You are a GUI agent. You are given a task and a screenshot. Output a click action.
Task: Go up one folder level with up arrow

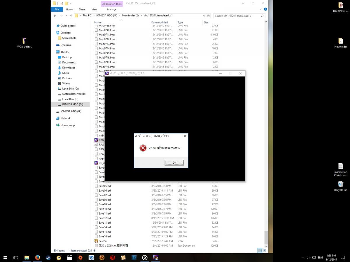71,16
